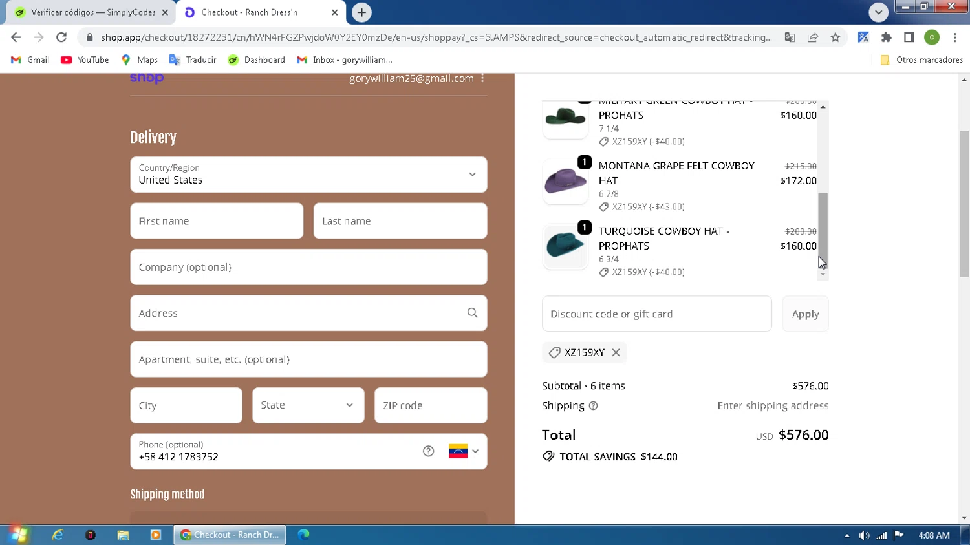Open a new browser tab
This screenshot has width=970, height=545.
[x=361, y=12]
